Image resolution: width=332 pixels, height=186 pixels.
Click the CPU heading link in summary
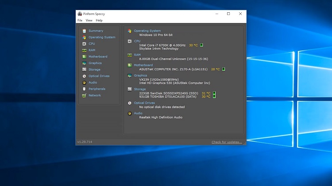click(x=137, y=41)
